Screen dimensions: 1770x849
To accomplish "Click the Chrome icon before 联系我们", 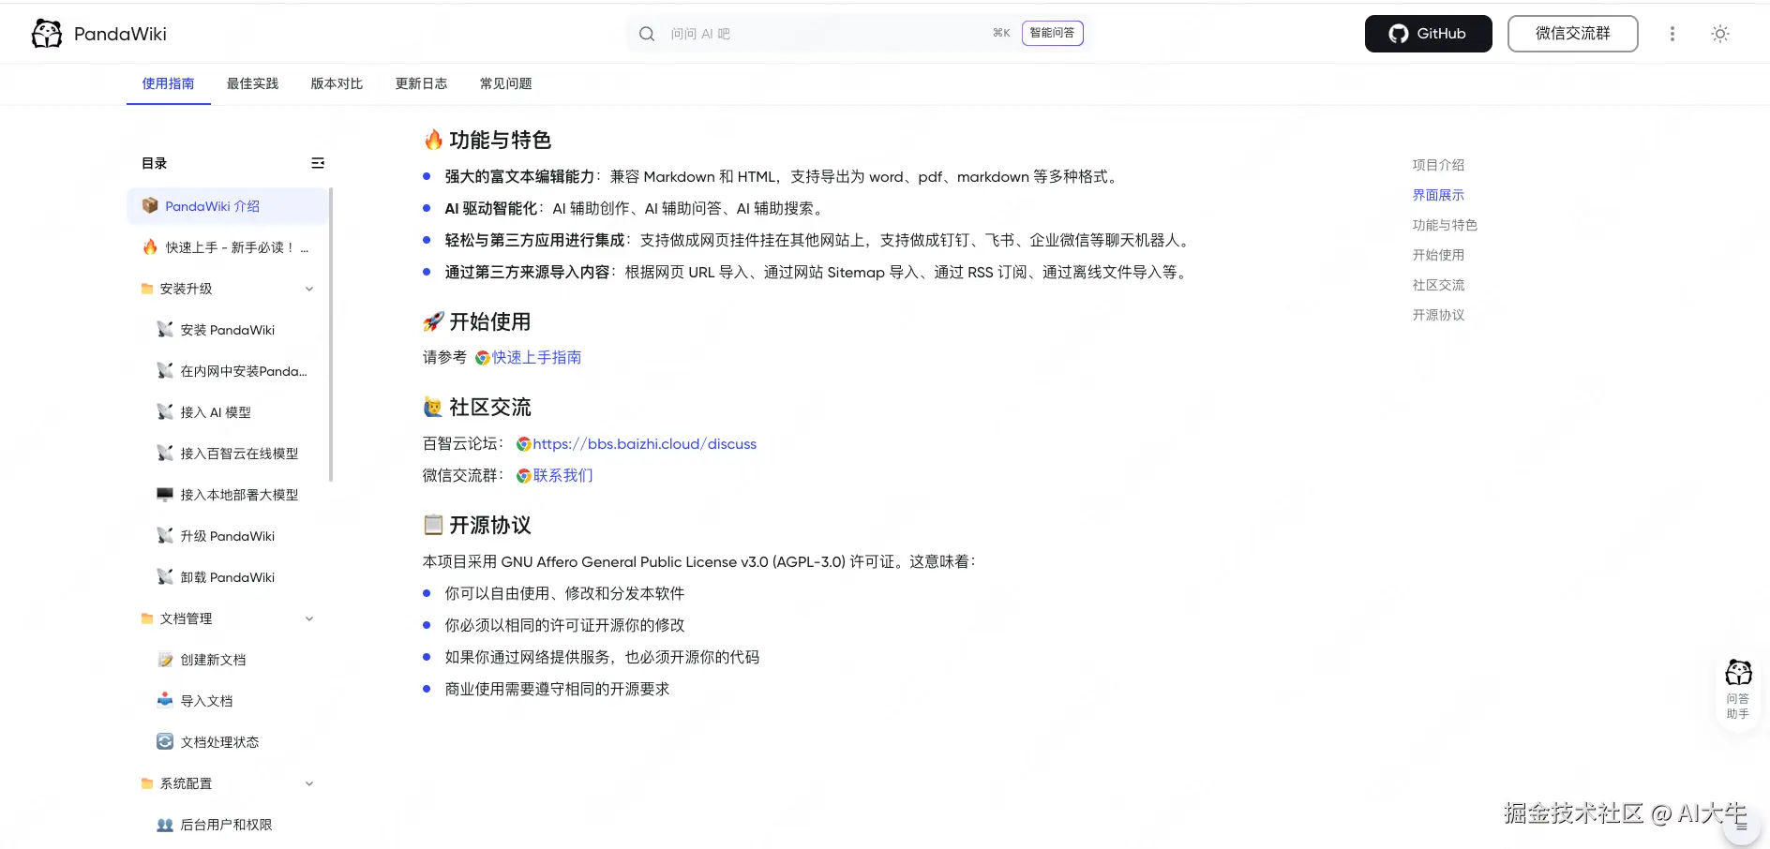I will 524,476.
